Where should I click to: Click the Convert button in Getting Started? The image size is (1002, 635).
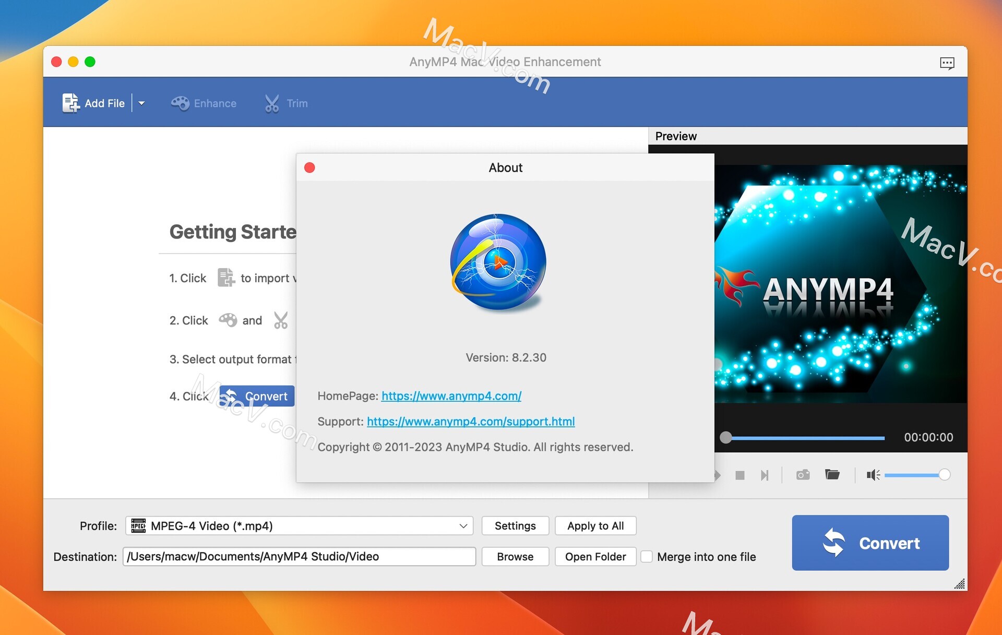(x=257, y=396)
